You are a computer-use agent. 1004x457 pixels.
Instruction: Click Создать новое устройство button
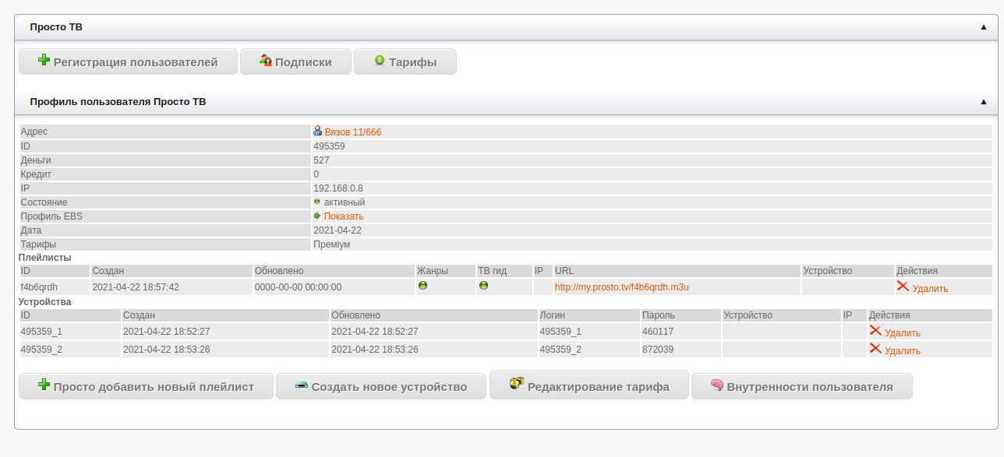pos(380,386)
